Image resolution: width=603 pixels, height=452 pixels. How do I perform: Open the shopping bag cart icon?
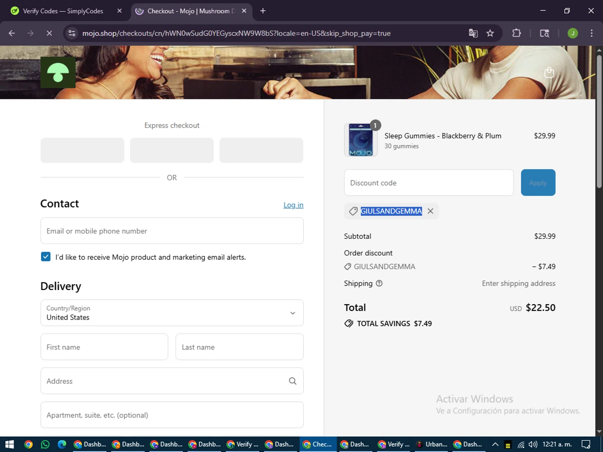click(549, 72)
